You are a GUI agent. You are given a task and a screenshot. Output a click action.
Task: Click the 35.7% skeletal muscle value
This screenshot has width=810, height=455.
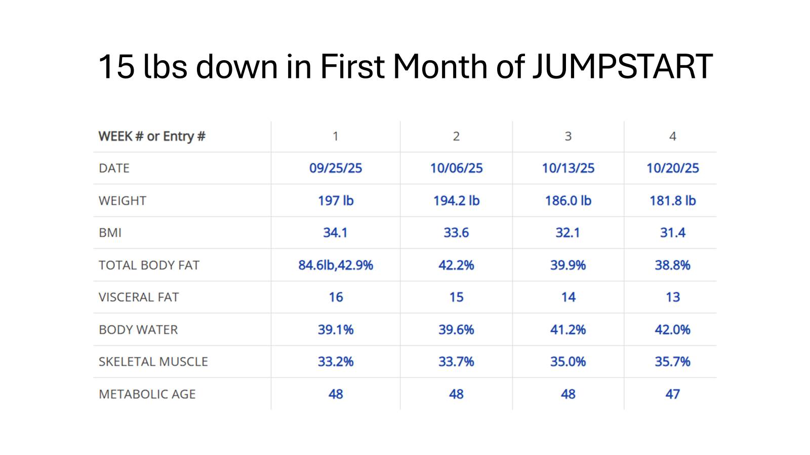(672, 361)
